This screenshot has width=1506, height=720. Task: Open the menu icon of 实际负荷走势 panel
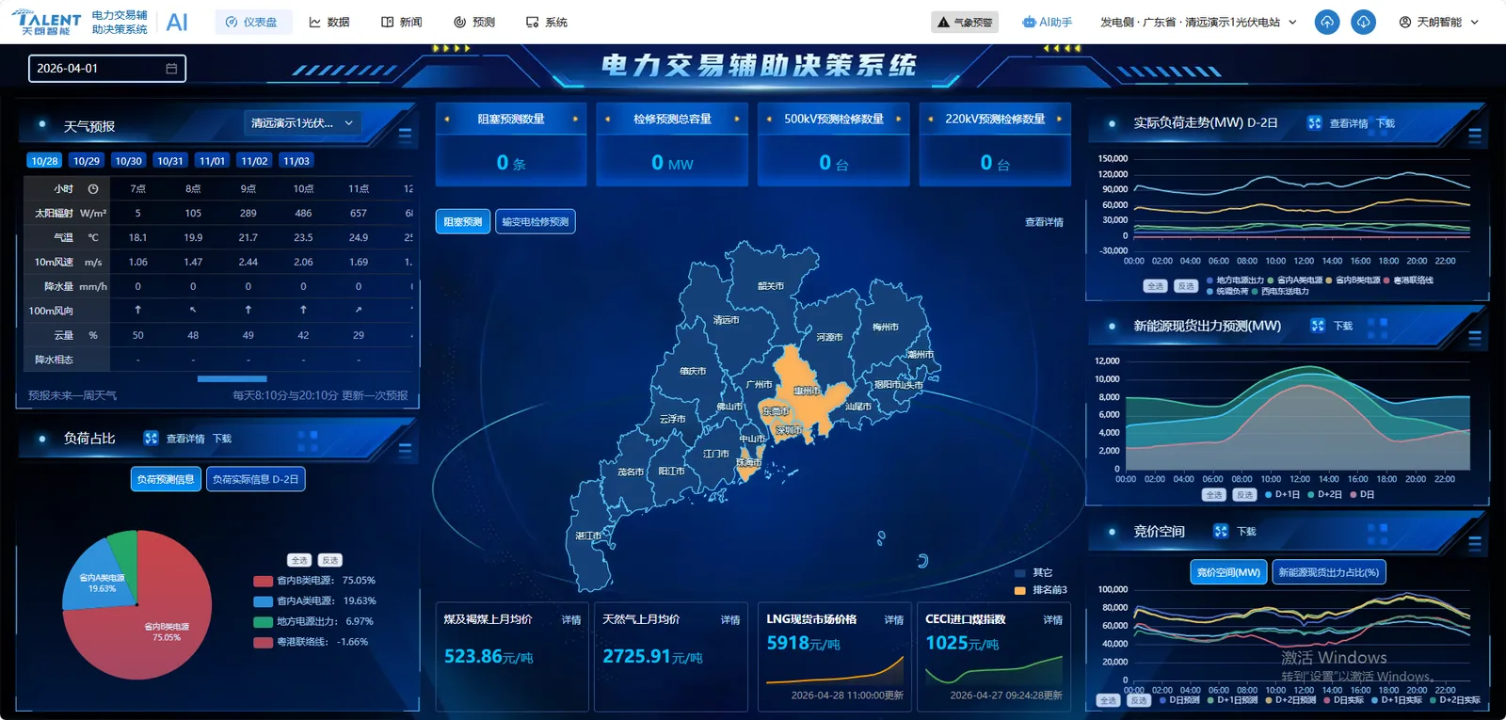(1475, 135)
